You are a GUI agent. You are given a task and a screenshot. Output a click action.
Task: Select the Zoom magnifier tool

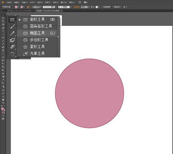tap(3, 103)
